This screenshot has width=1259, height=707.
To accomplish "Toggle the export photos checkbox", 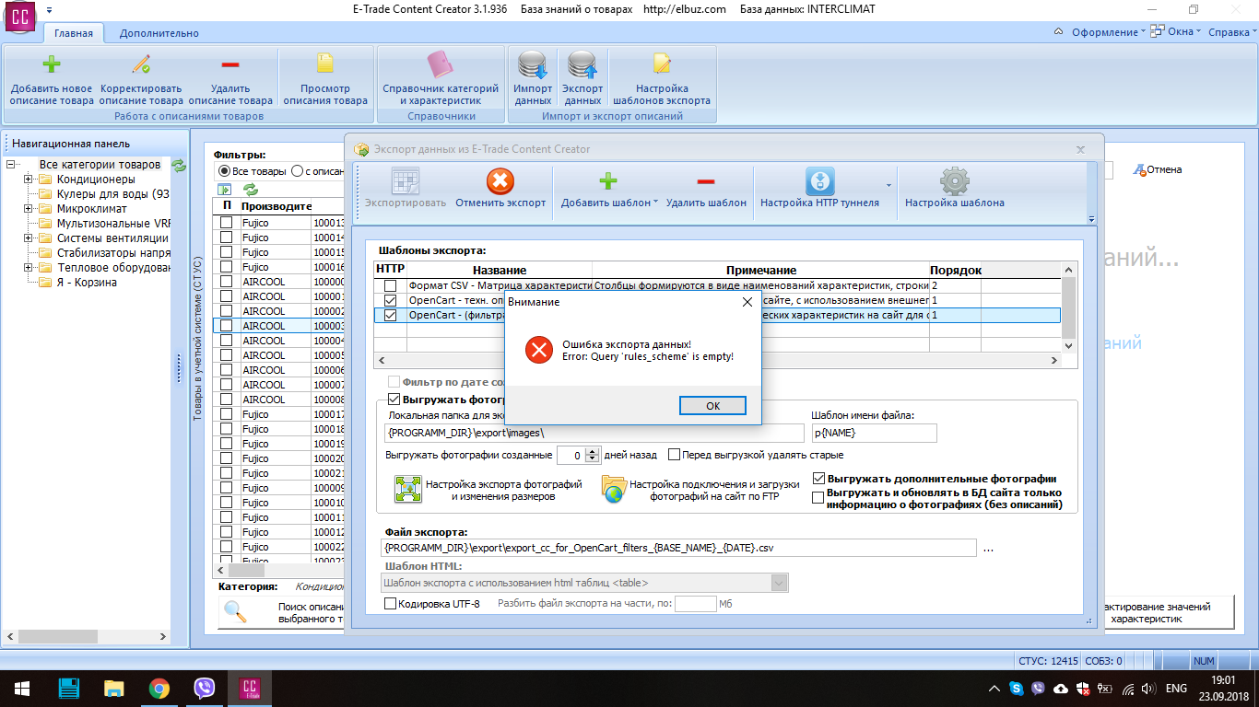I will pos(394,400).
